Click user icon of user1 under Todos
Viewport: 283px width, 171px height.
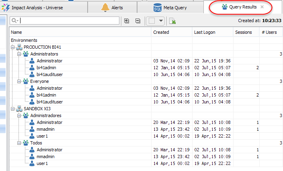[x=32, y=163]
